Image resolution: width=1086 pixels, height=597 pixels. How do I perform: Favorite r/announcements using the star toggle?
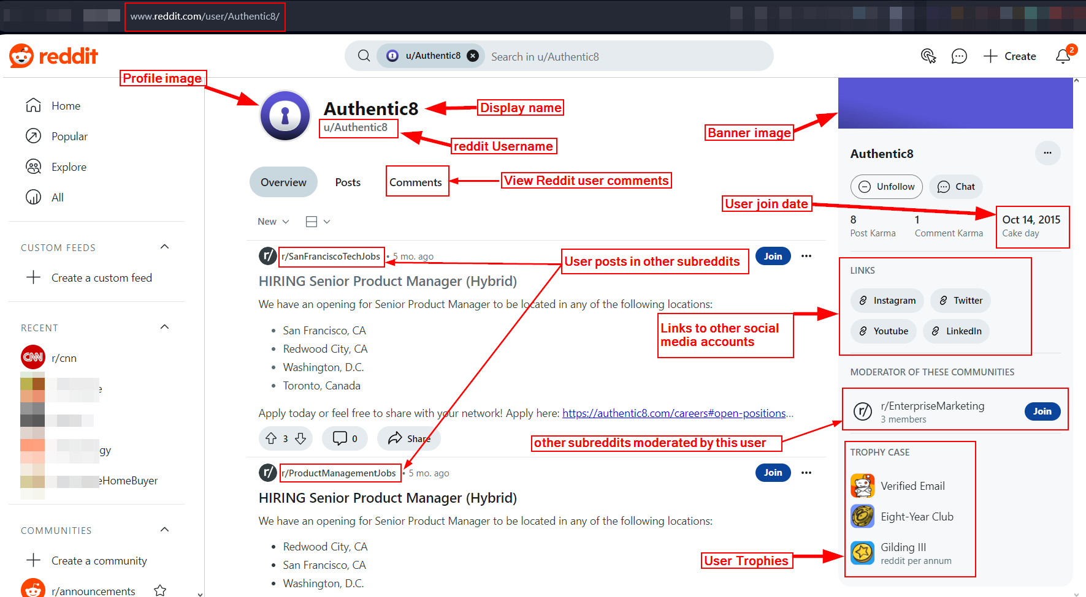159,590
